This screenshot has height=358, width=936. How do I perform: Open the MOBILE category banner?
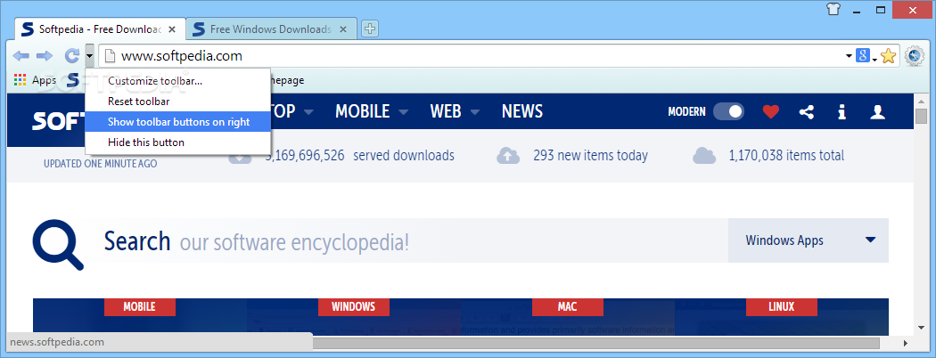(140, 306)
